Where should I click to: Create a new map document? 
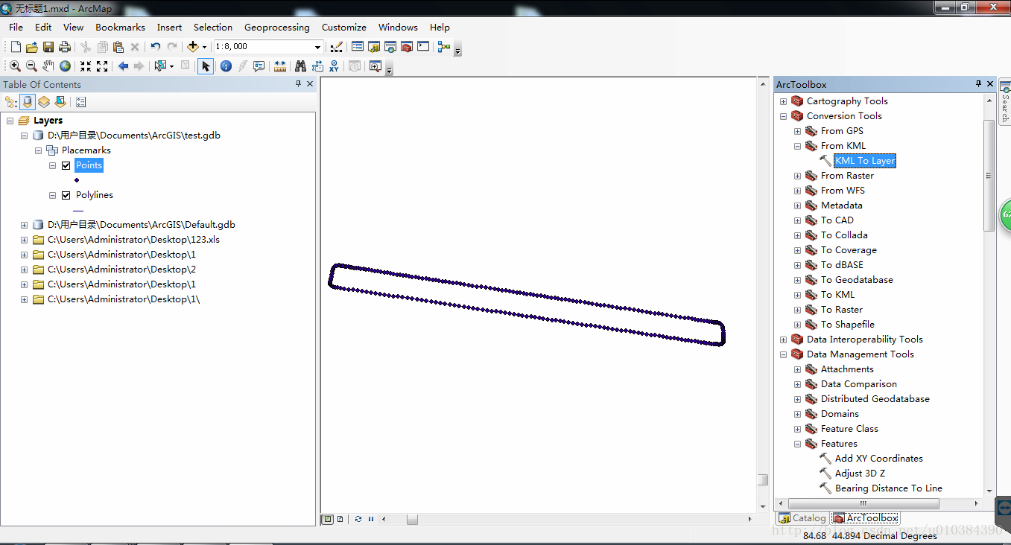coord(16,47)
